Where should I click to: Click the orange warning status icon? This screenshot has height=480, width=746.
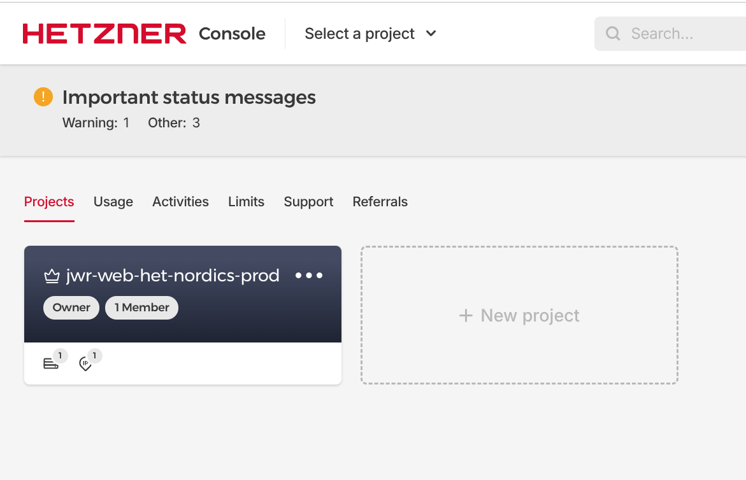tap(43, 97)
